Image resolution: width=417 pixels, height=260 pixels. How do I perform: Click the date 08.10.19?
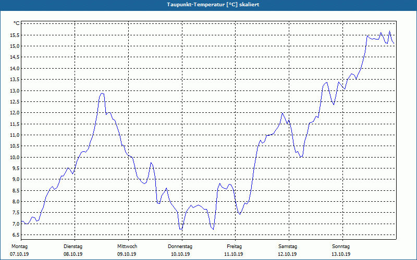click(x=73, y=254)
